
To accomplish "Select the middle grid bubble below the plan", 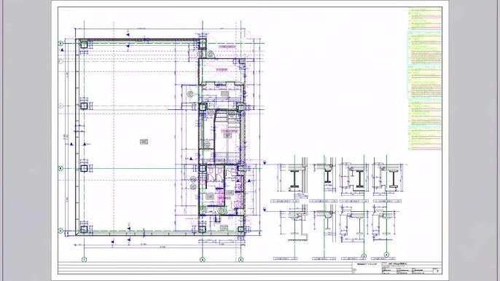I will tap(202, 260).
